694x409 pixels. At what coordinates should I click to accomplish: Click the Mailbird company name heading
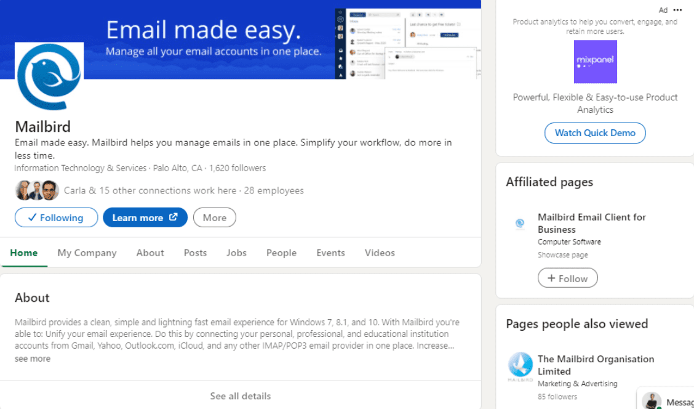[x=43, y=127]
